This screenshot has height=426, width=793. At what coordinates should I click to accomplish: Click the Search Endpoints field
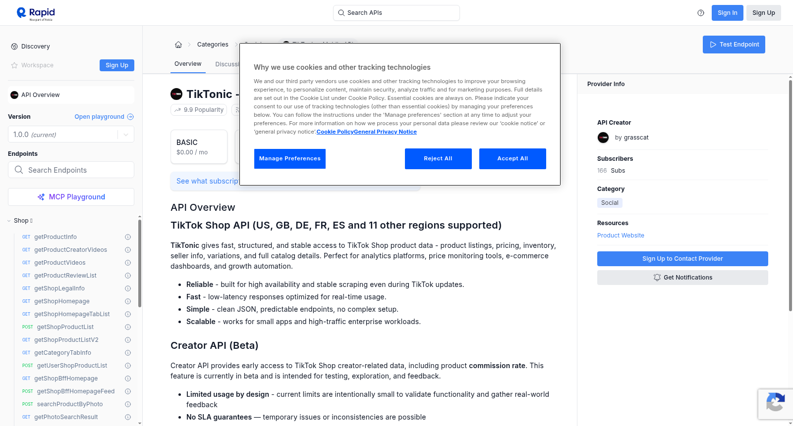[71, 170]
